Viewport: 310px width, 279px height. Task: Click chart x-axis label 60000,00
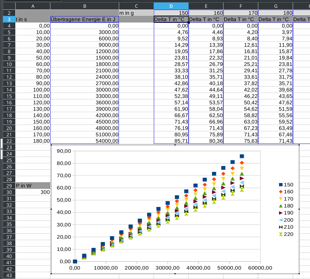[260, 268]
